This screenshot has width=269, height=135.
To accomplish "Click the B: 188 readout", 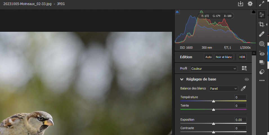I will pyautogui.click(x=228, y=16).
